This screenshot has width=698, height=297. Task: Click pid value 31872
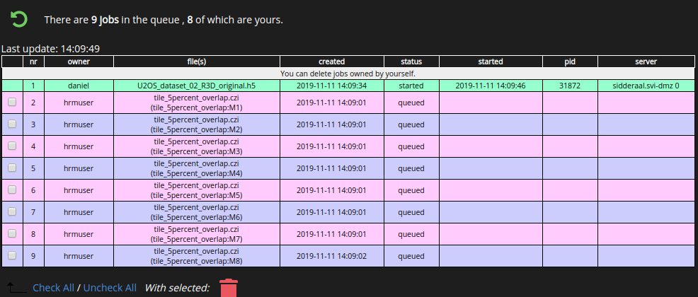pyautogui.click(x=570, y=86)
